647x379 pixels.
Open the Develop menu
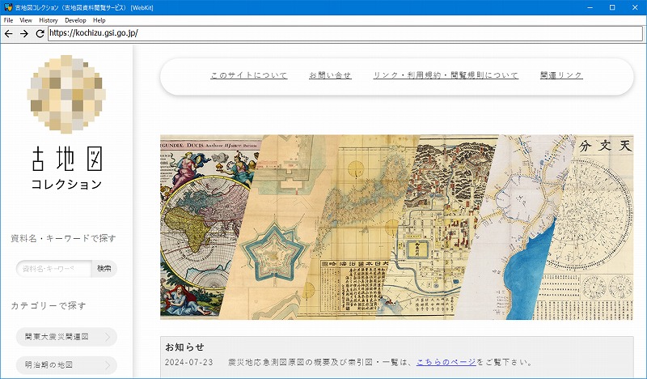pos(75,20)
